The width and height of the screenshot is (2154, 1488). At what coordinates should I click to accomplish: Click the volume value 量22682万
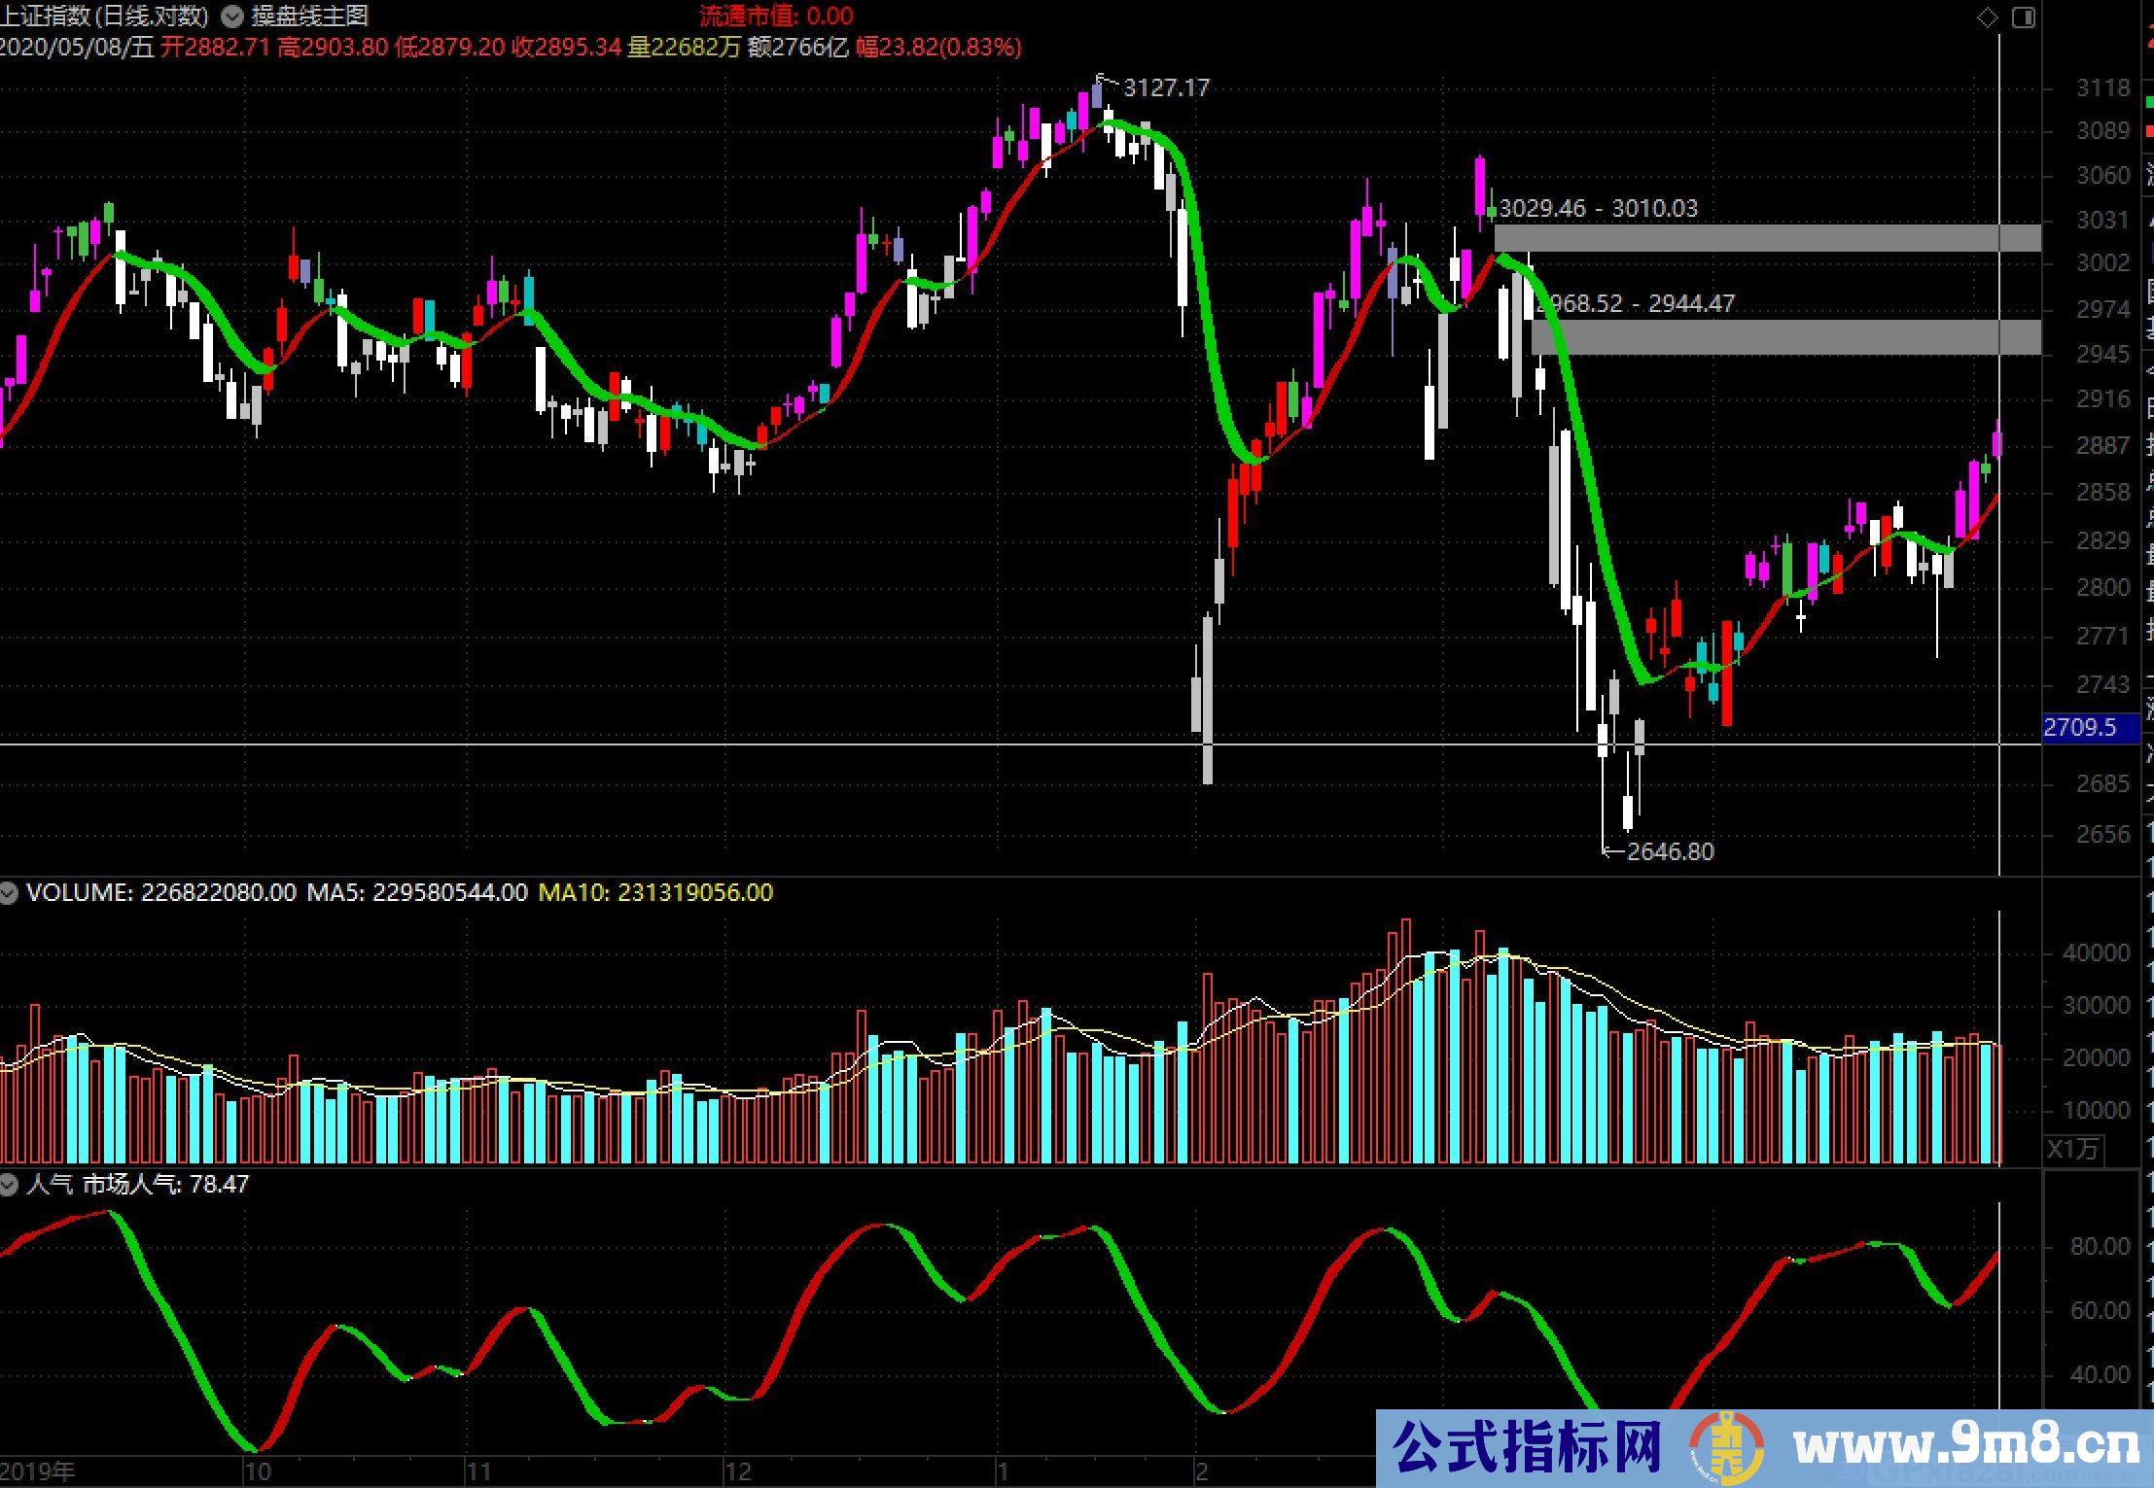click(x=685, y=47)
